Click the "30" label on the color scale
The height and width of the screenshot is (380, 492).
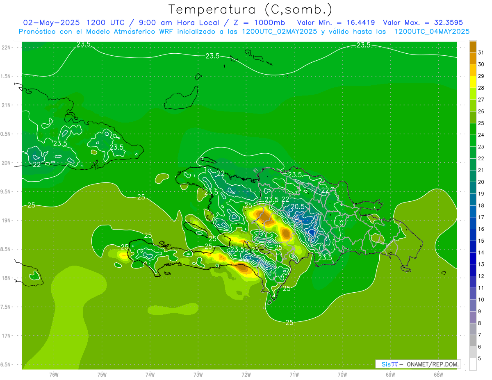481,64
